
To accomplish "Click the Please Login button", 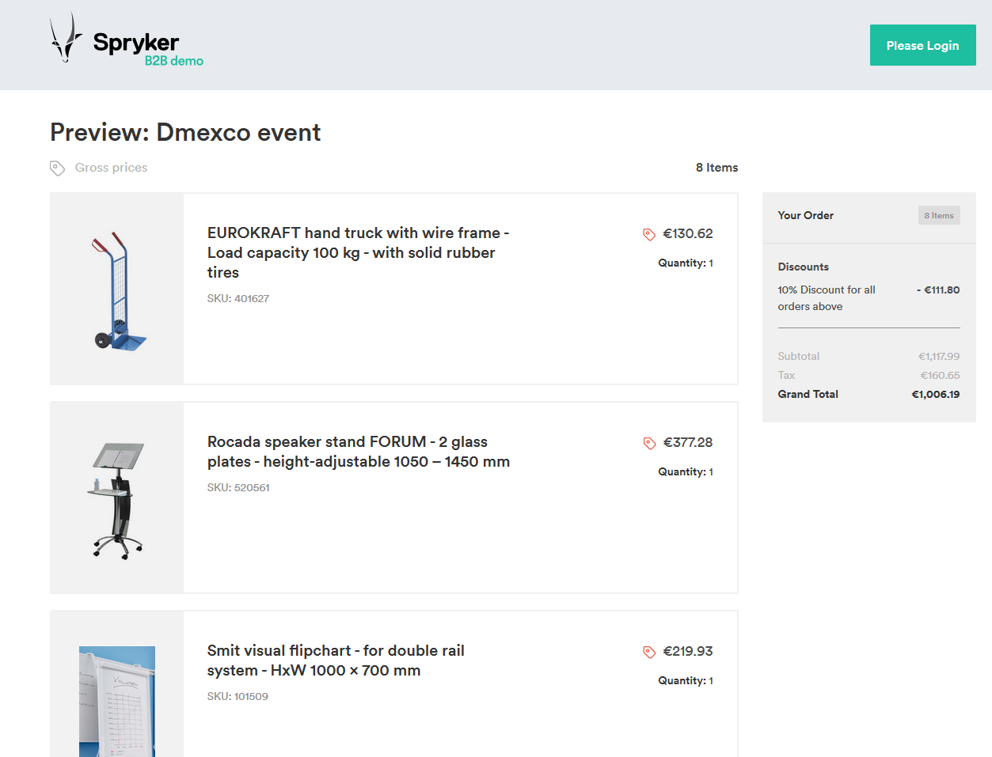I will (922, 45).
